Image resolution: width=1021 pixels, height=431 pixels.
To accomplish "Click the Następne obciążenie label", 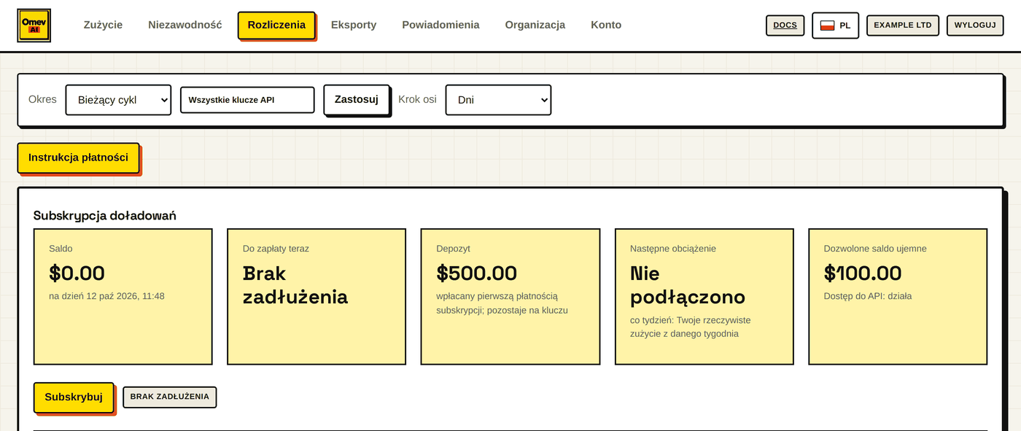I will [x=673, y=249].
